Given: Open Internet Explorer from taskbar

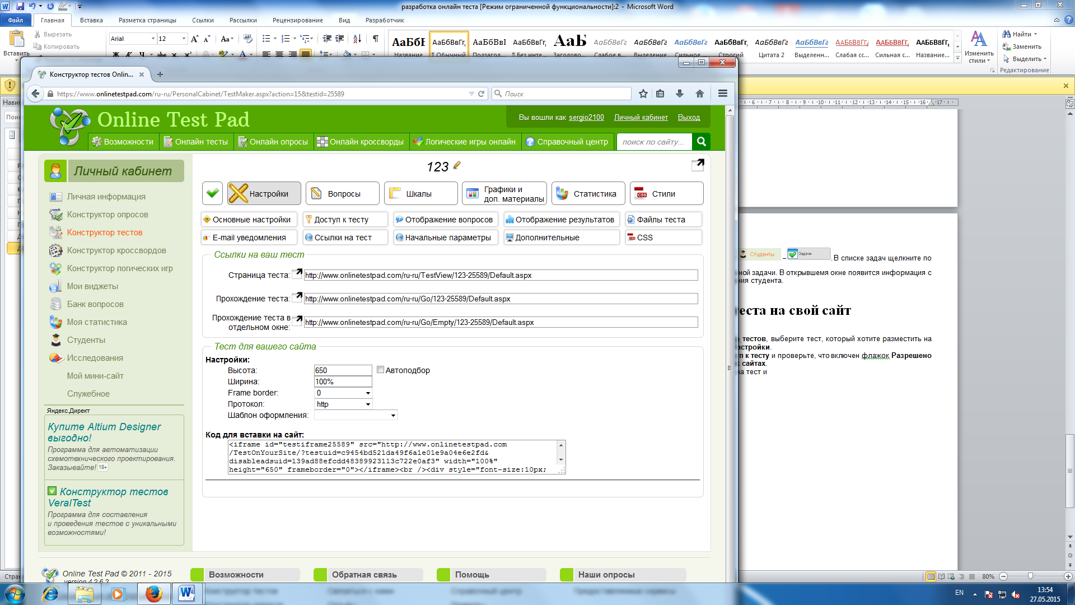Looking at the screenshot, I should pos(50,594).
